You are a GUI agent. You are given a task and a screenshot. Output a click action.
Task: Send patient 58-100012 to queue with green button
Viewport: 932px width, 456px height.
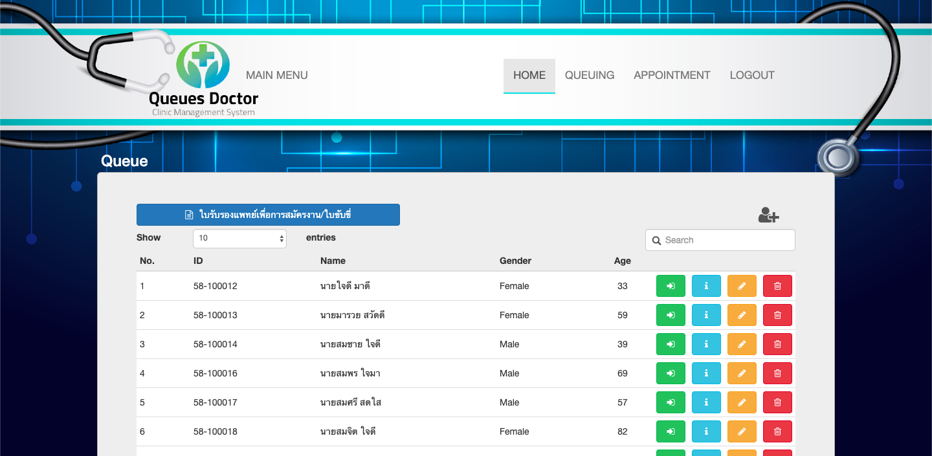(x=671, y=286)
